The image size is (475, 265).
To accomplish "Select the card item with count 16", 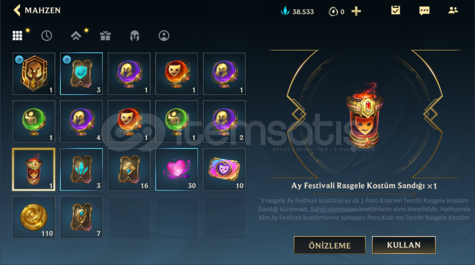I will [x=129, y=169].
